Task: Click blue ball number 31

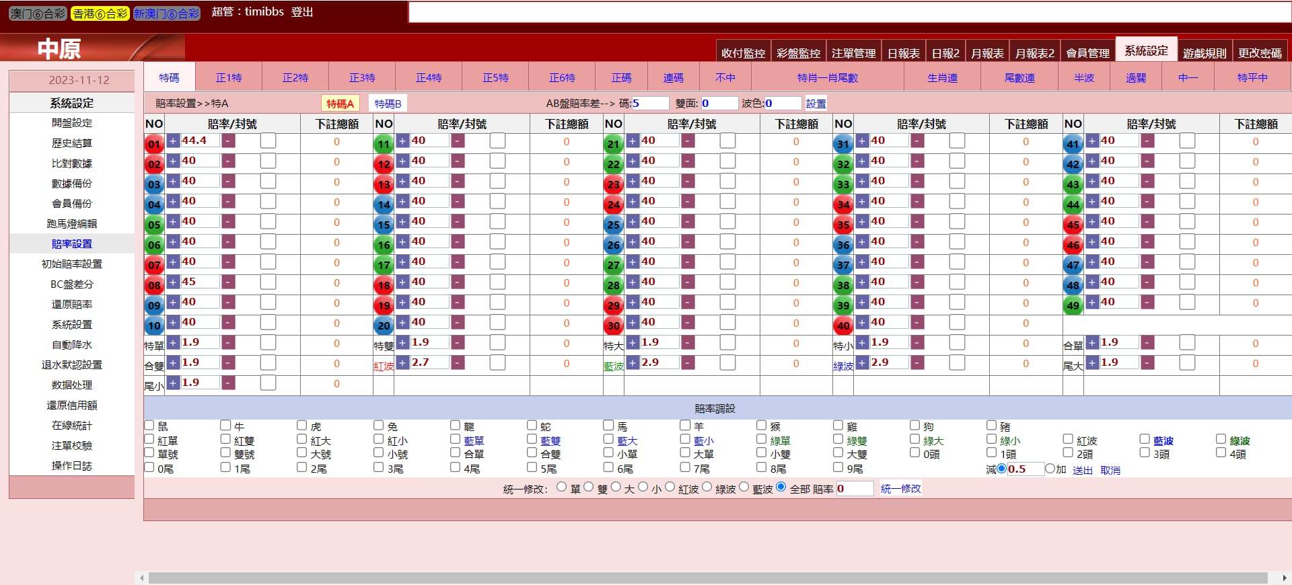Action: 842,144
